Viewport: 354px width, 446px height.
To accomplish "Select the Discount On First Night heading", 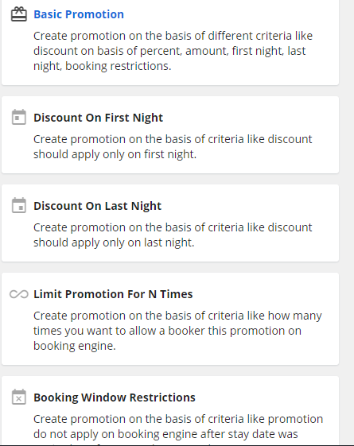I will 98,118.
